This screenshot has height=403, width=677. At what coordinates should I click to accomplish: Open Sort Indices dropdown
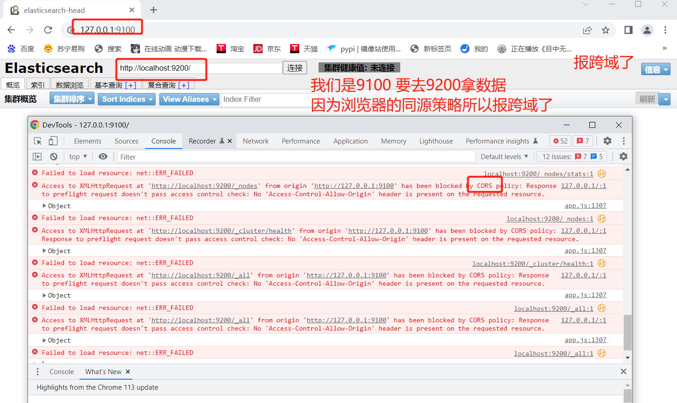point(128,99)
